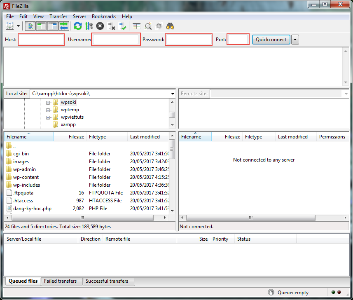Click the queue status icon in status bar
The image size is (353, 300).
[271, 292]
